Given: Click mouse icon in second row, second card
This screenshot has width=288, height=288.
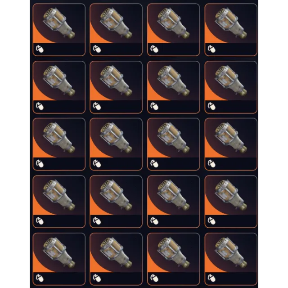Looking at the screenshot, I should (97, 106).
